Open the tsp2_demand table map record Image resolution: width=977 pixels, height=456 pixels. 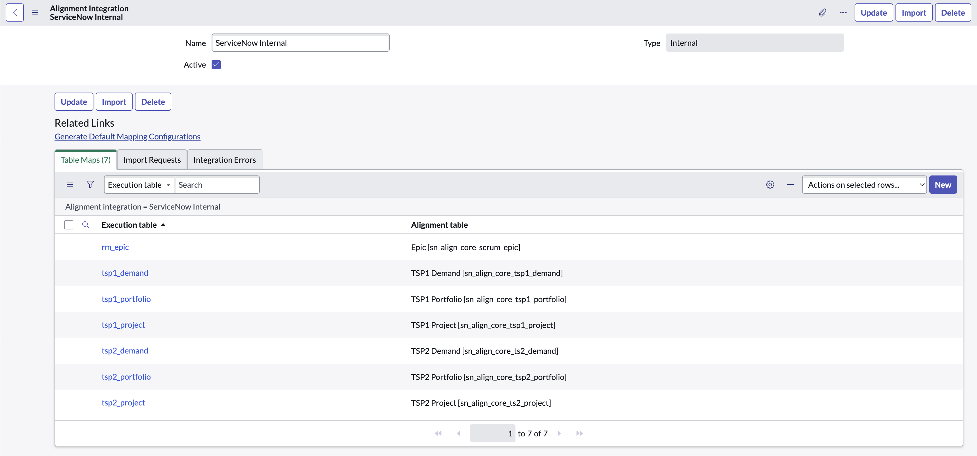coord(125,351)
